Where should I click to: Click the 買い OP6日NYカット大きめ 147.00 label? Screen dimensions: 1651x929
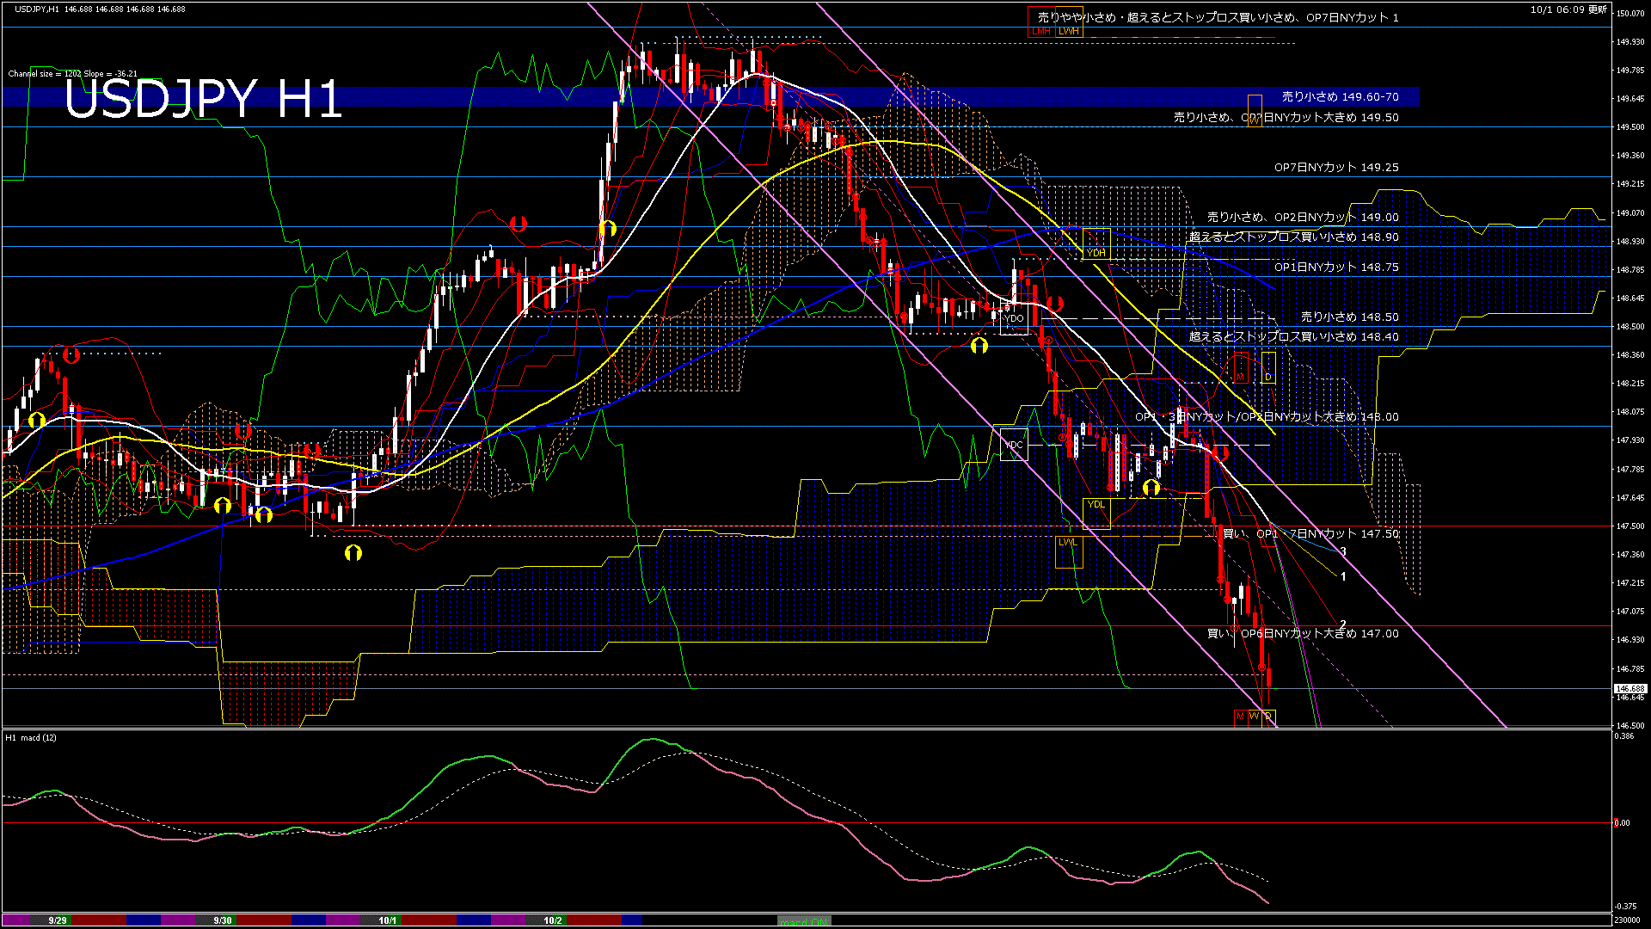1303,634
